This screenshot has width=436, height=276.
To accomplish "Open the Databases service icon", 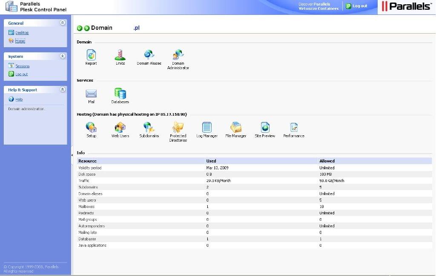I will click(120, 93).
